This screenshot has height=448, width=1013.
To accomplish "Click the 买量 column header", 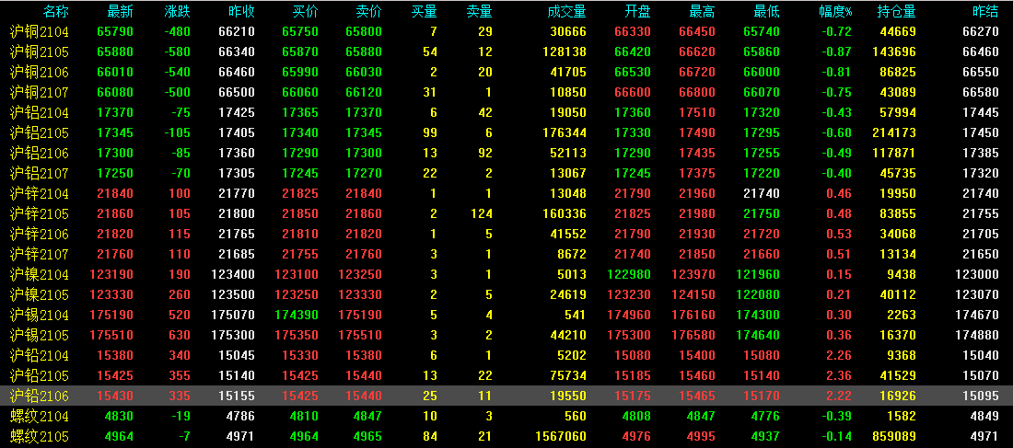I will (x=425, y=12).
